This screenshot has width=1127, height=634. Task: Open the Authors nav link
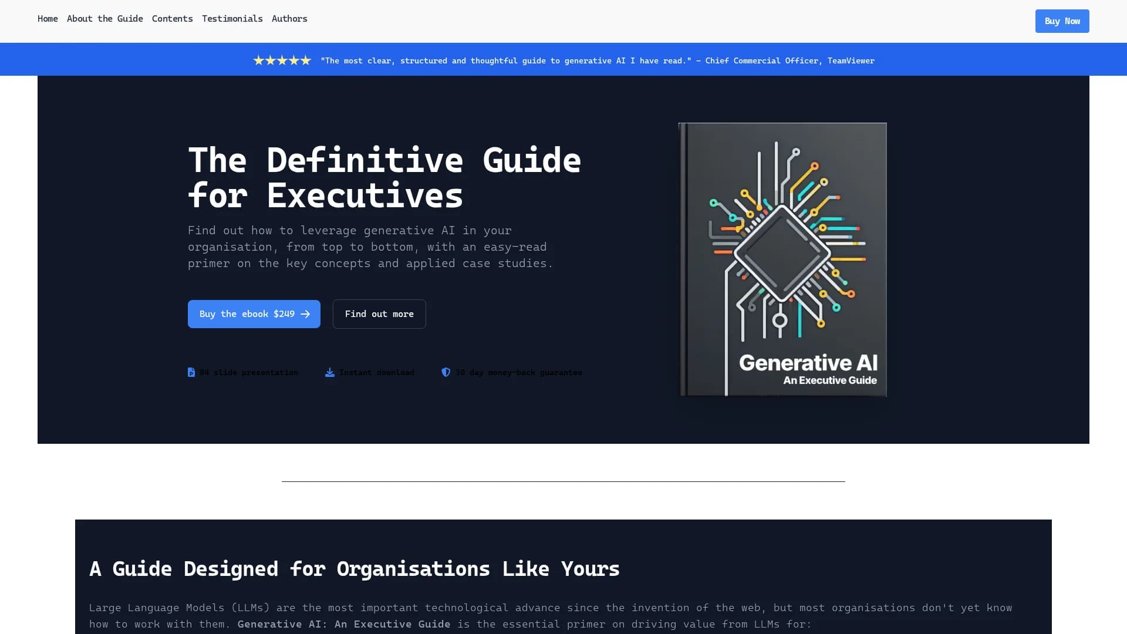tap(289, 19)
